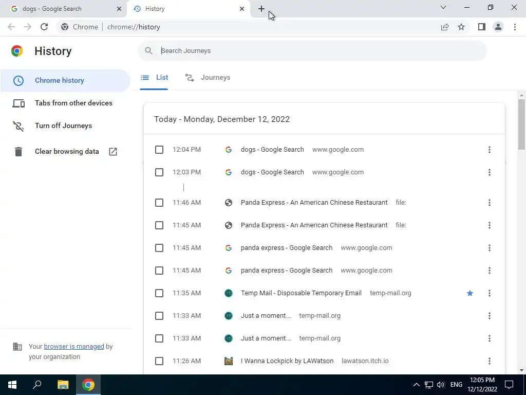Image resolution: width=526 pixels, height=395 pixels.
Task: Check the 12:03 PM dogs entry checkbox
Action: coord(159,172)
